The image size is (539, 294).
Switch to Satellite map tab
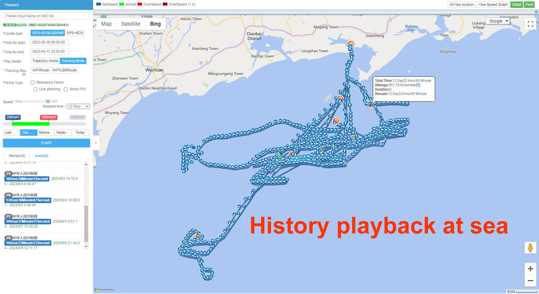tap(131, 24)
